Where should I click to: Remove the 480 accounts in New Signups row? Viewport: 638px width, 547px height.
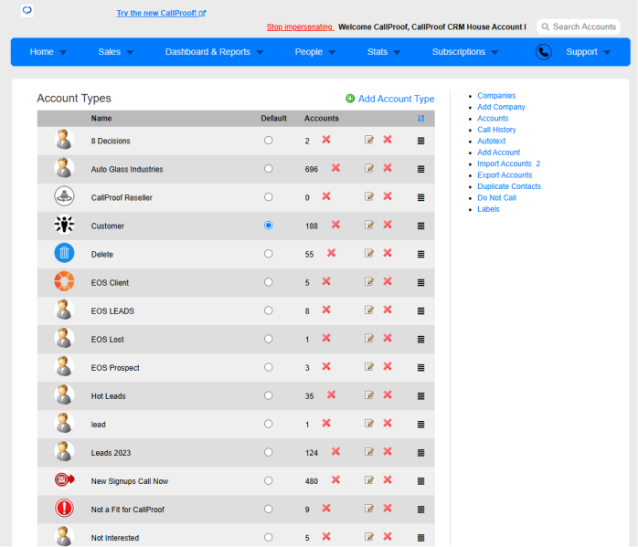pyautogui.click(x=335, y=480)
